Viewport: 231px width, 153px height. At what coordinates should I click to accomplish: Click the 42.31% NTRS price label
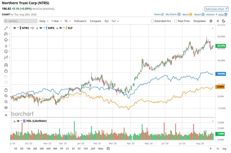[221, 46]
